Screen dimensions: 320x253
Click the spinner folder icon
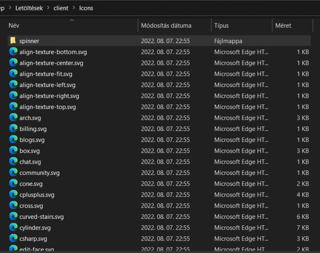point(13,41)
